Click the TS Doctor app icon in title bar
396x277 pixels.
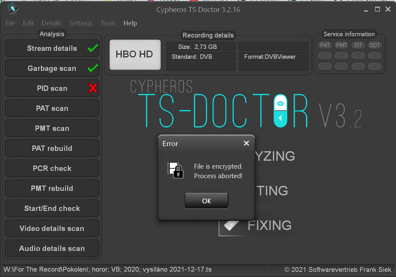tap(12, 9)
